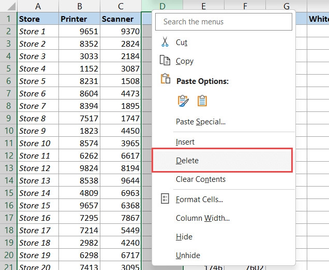Viewport: 329px width, 270px height.
Task: Select row 10 header
Action: click(x=8, y=131)
